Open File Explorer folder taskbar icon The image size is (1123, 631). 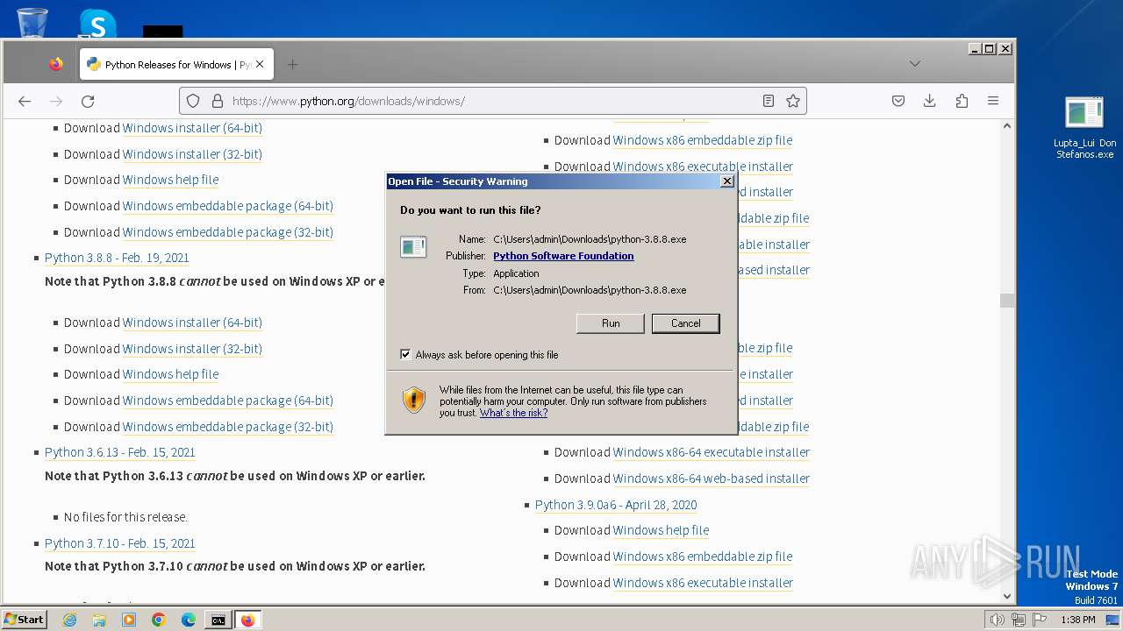pyautogui.click(x=99, y=620)
